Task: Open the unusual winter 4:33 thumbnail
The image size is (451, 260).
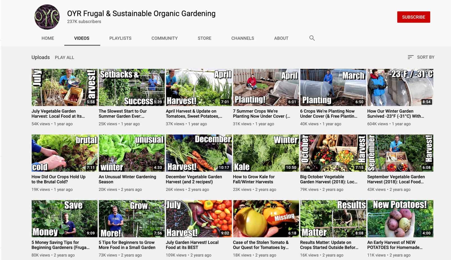Action: [x=132, y=153]
